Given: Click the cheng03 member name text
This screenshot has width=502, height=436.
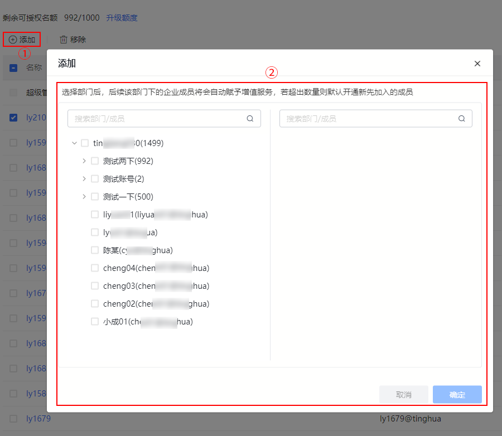Looking at the screenshot, I should click(156, 286).
